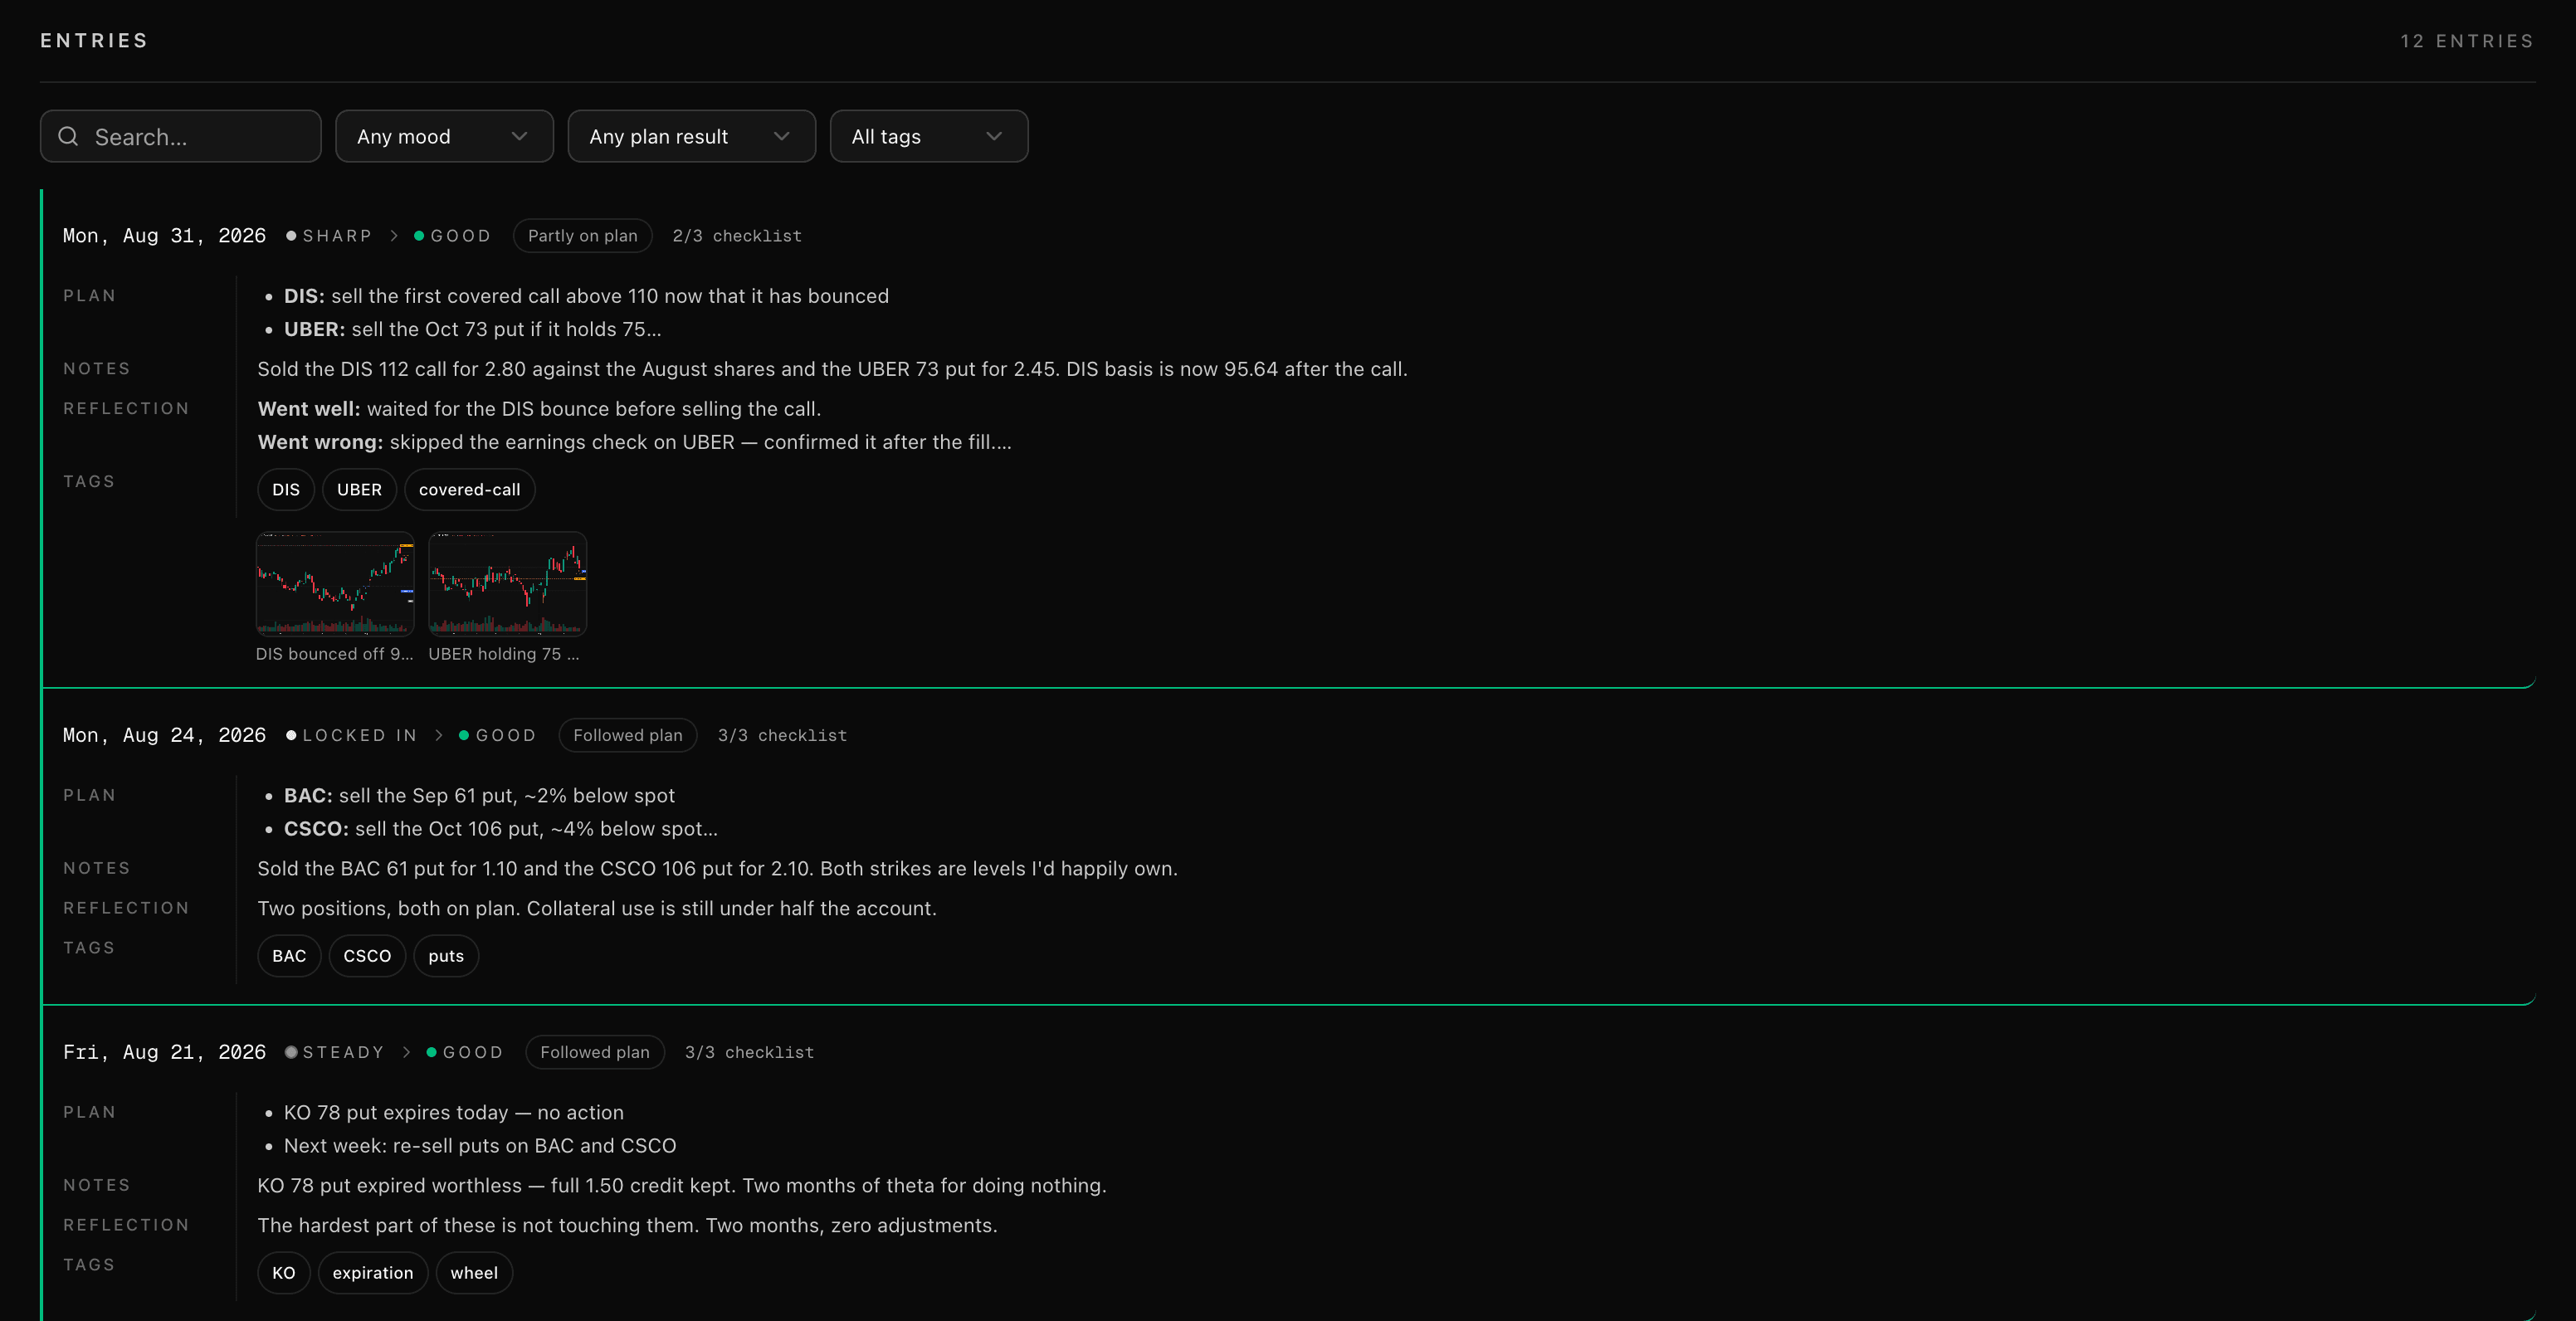The width and height of the screenshot is (2576, 1321).
Task: Select the BAC tag chip
Action: tap(289, 956)
